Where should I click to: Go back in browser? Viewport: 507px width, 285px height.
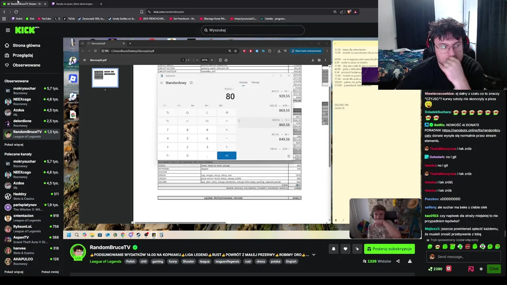point(4,12)
